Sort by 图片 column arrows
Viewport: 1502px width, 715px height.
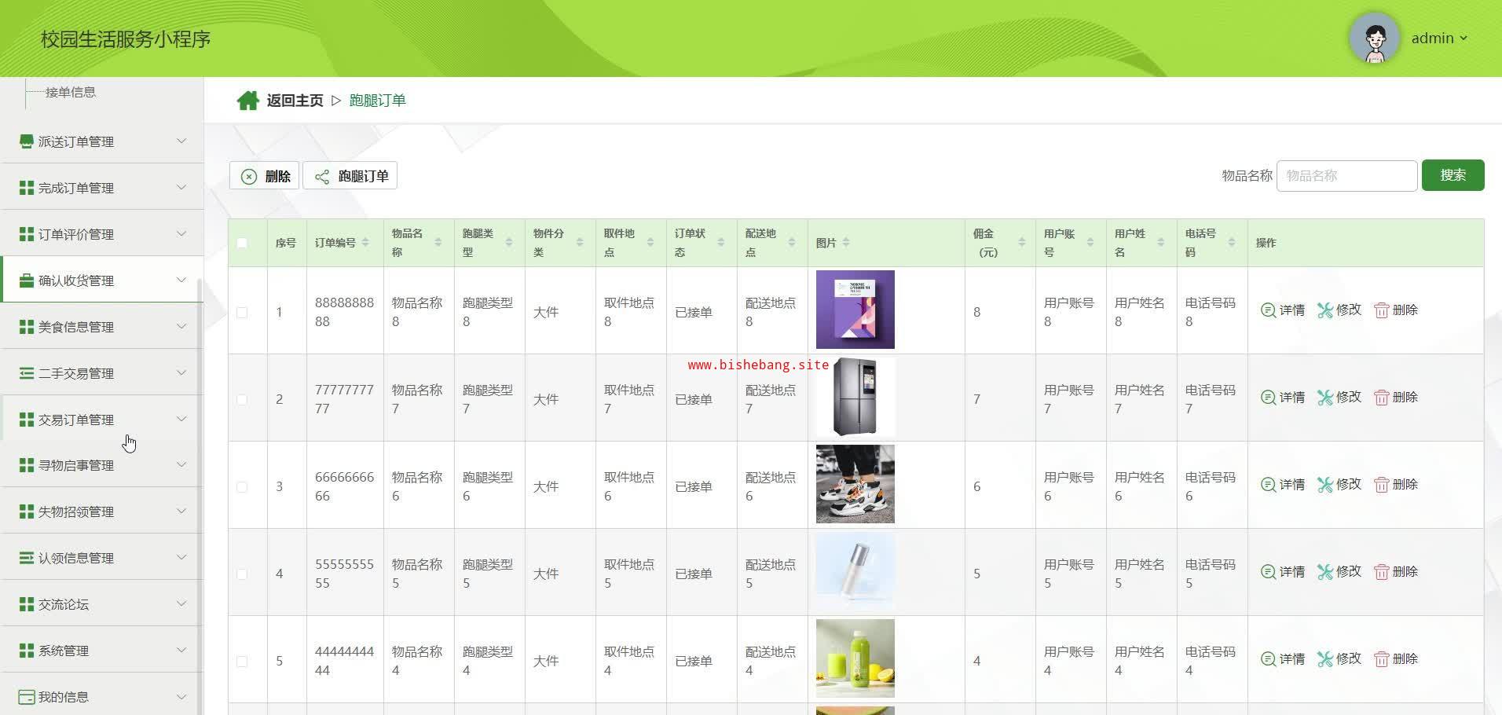click(x=846, y=243)
